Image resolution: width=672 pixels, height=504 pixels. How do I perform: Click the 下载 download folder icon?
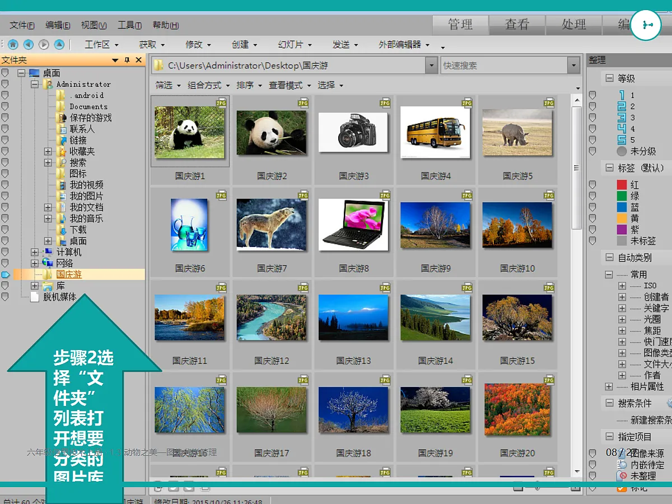pos(62,230)
